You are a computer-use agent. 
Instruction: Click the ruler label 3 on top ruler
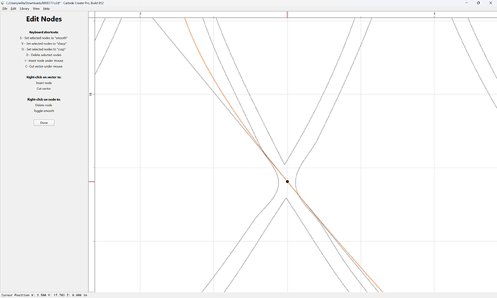coord(434,14)
